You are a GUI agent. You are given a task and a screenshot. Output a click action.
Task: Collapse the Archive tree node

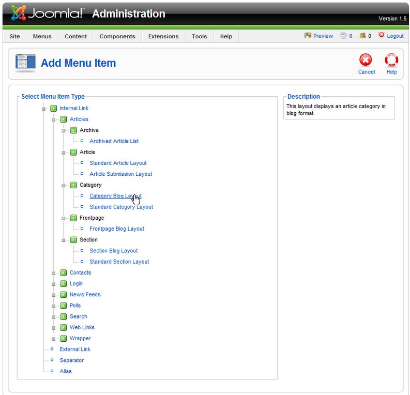coord(64,131)
